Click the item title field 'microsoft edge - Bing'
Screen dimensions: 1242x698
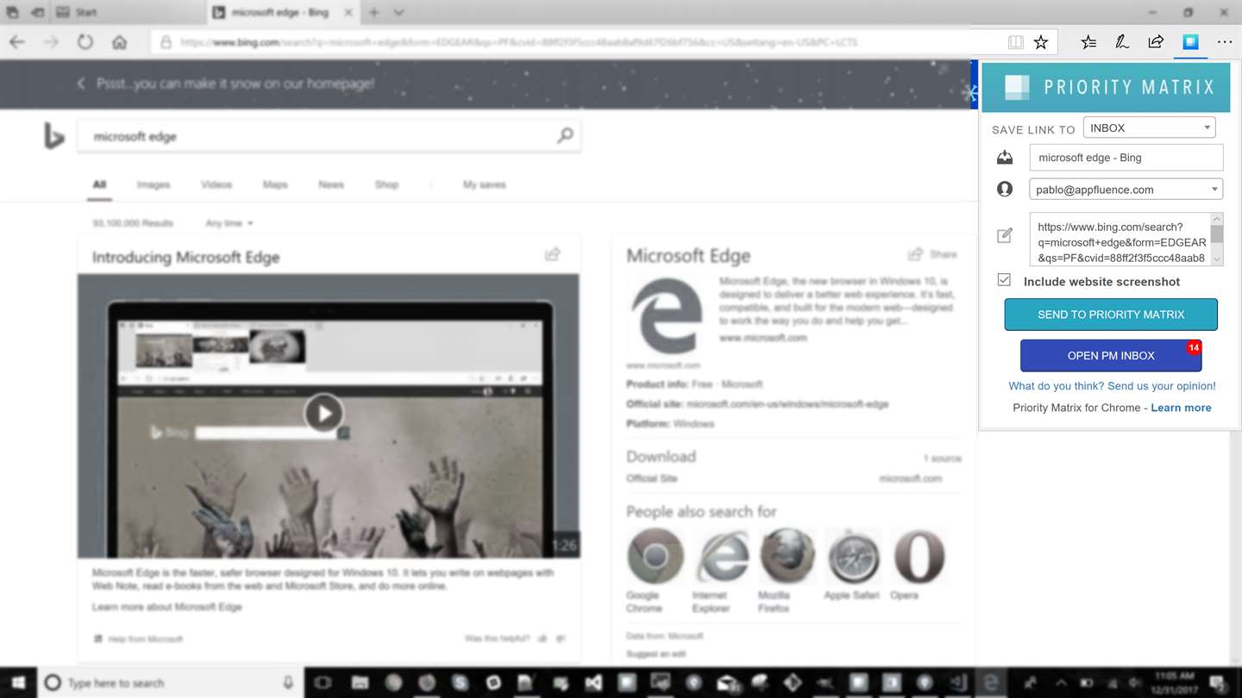point(1126,158)
